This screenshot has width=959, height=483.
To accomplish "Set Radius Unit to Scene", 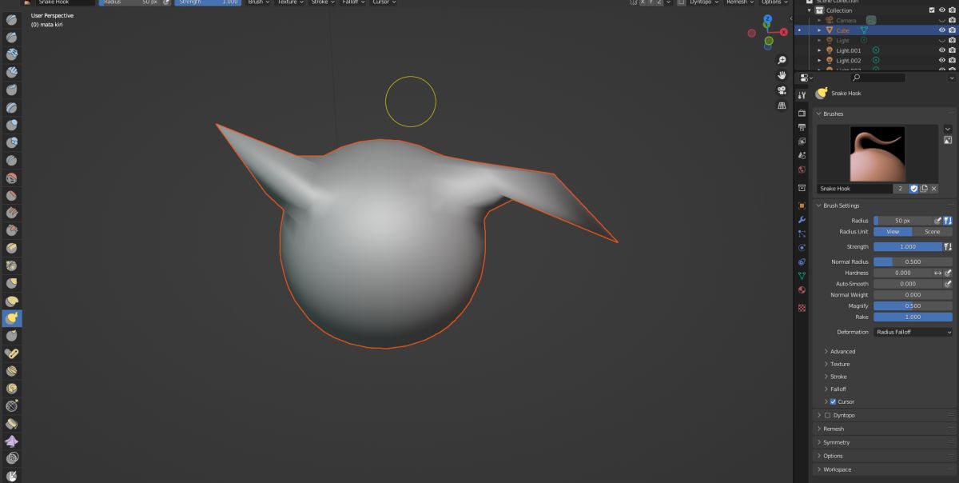I will (933, 231).
